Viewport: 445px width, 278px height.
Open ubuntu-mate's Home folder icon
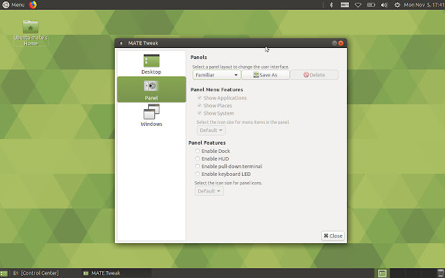coord(31,33)
